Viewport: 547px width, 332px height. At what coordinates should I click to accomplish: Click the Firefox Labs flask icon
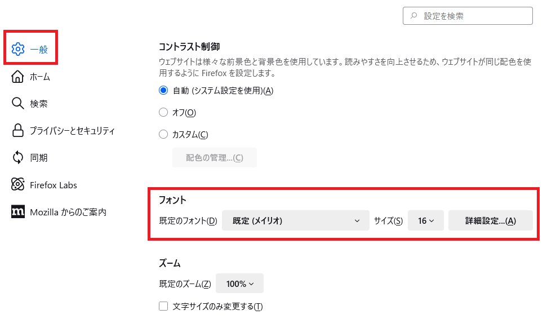click(17, 184)
